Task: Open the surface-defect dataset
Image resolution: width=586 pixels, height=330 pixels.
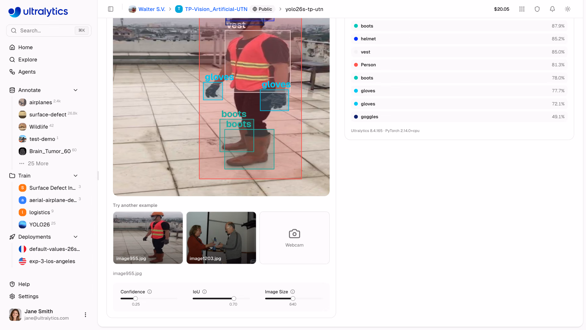Action: point(47,115)
